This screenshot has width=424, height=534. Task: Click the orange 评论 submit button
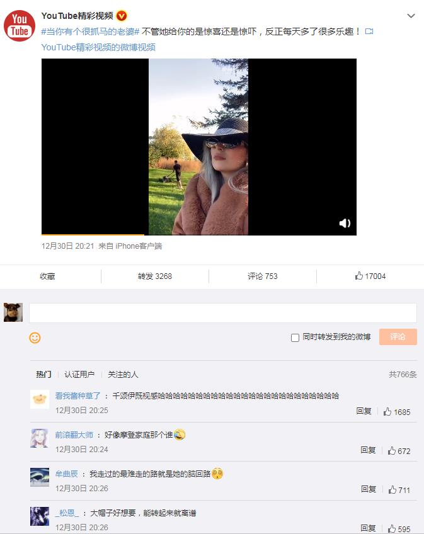click(398, 337)
